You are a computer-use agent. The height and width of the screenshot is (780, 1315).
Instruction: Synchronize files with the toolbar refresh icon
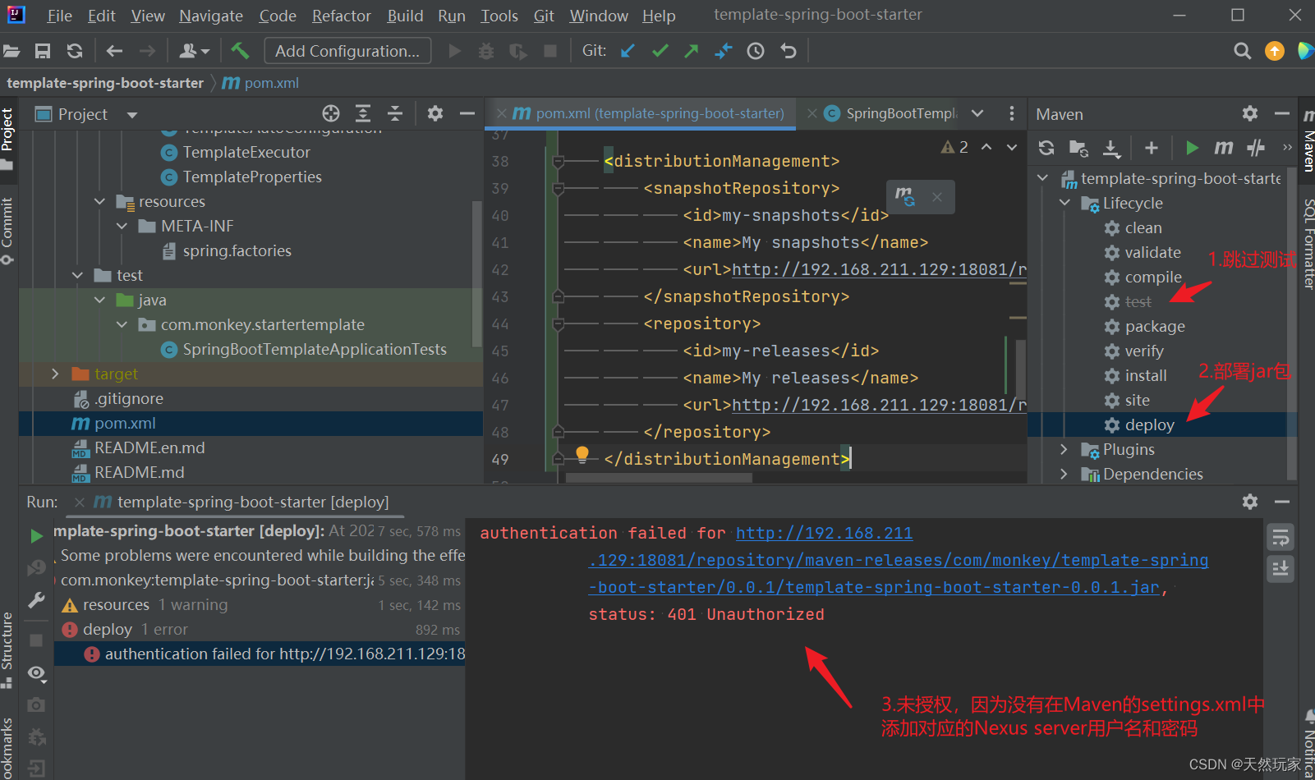(x=75, y=51)
